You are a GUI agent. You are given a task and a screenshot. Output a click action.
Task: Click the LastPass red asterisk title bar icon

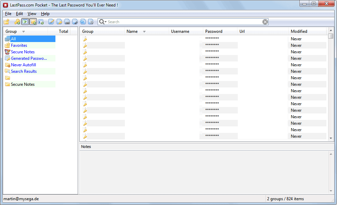5,5
